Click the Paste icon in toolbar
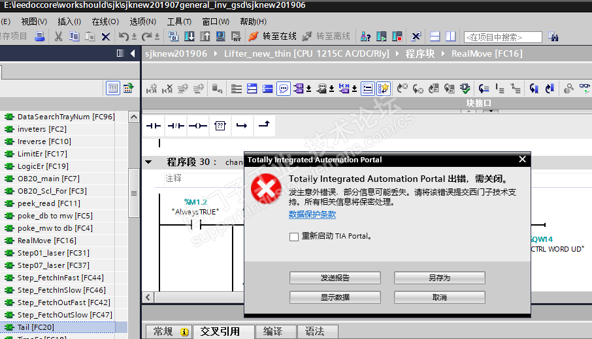This screenshot has width=592, height=339. point(90,37)
